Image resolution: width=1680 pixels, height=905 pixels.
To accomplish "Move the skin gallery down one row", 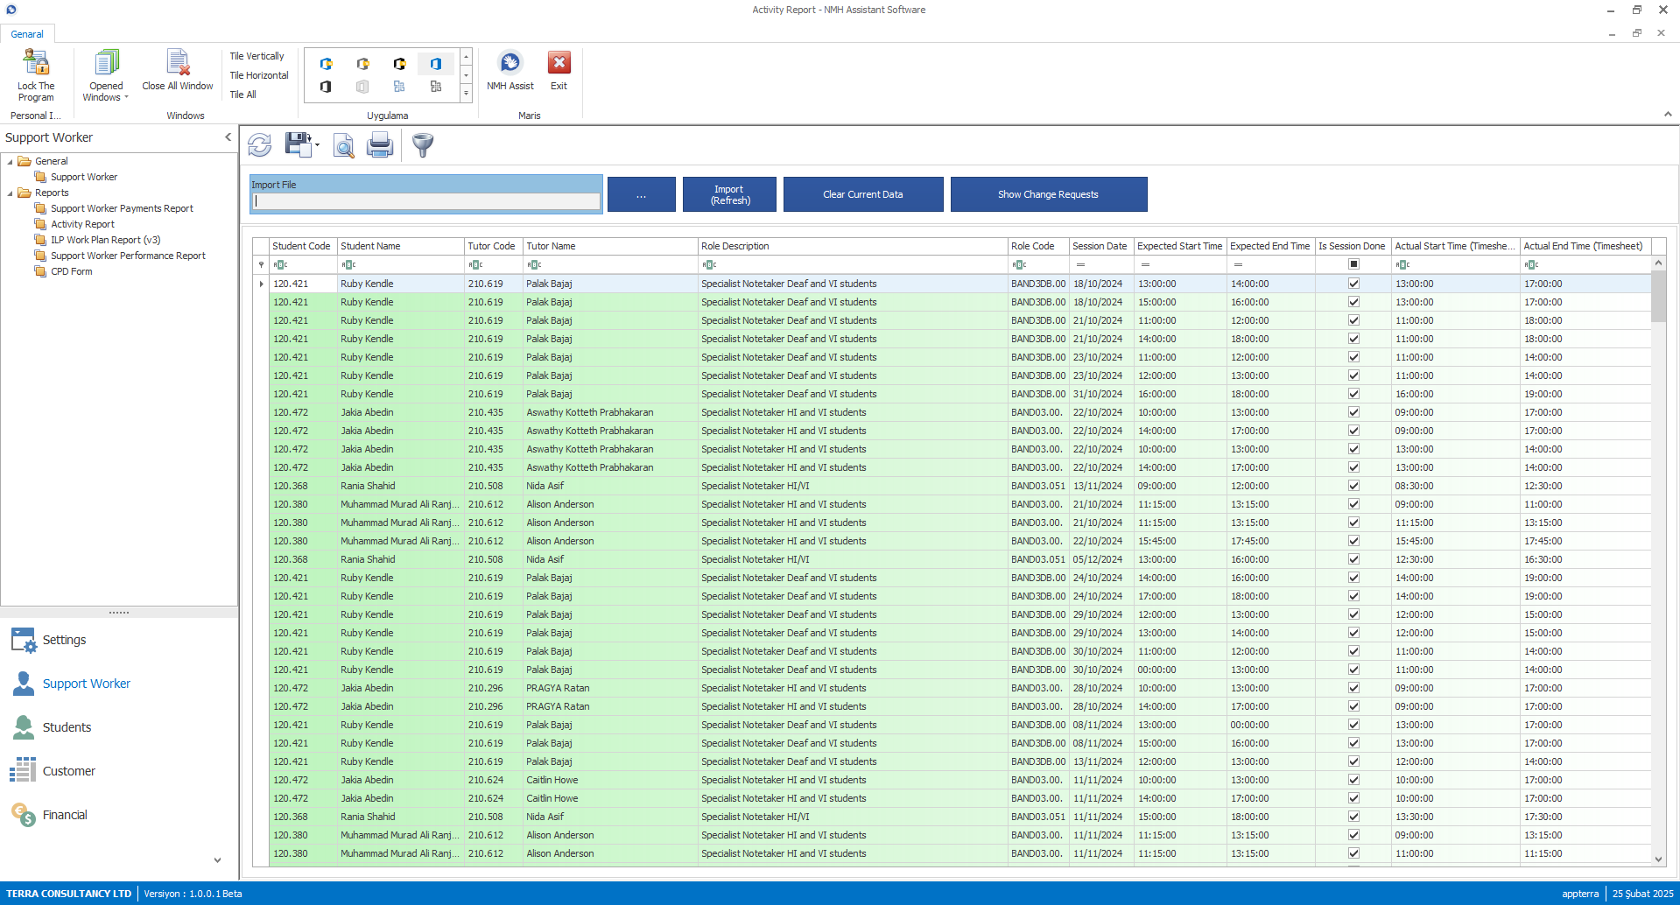I will tap(466, 75).
